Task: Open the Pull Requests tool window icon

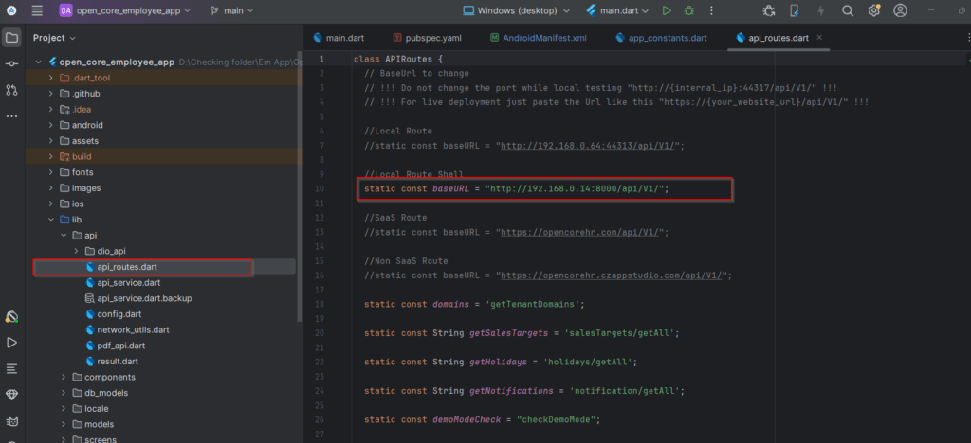Action: 11,90
